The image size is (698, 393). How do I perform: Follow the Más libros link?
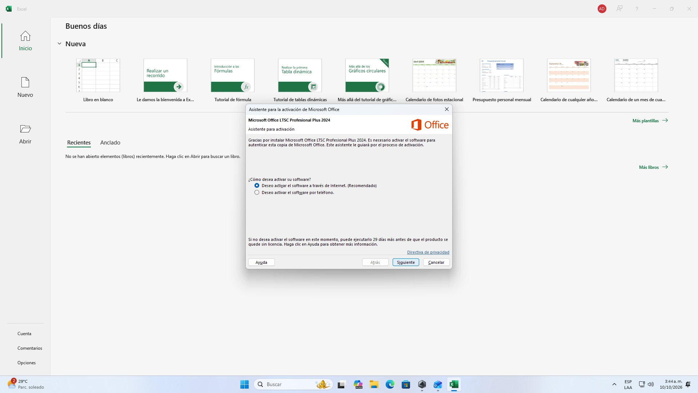(653, 167)
